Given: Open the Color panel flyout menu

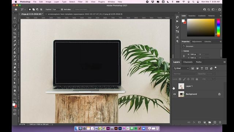Looking at the screenshot, I should click(220, 16).
